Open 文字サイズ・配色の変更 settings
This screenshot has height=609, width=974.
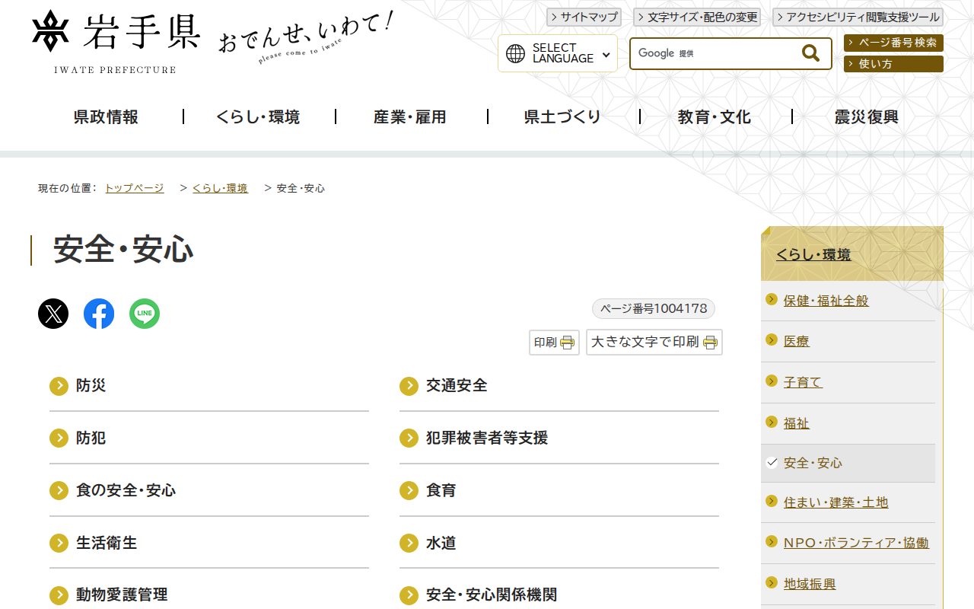coord(698,17)
